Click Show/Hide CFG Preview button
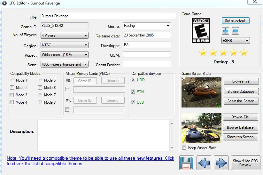Screen dimensions: 263x175 pos(245,163)
